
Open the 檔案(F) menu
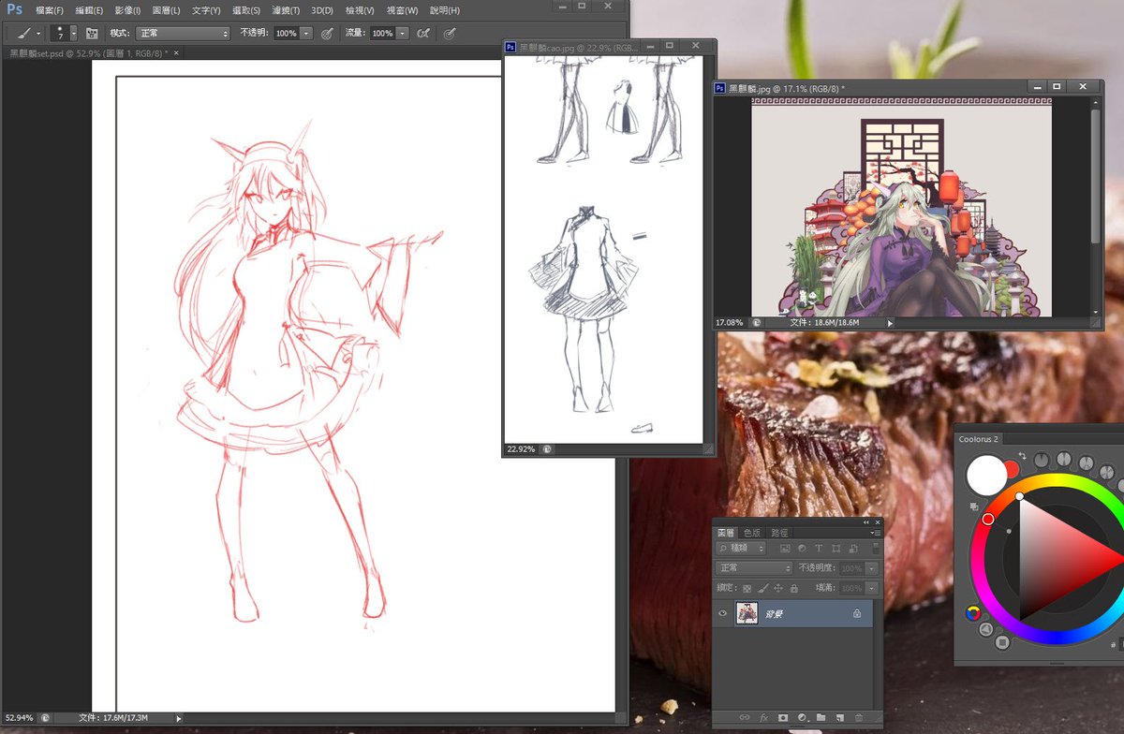click(x=50, y=10)
